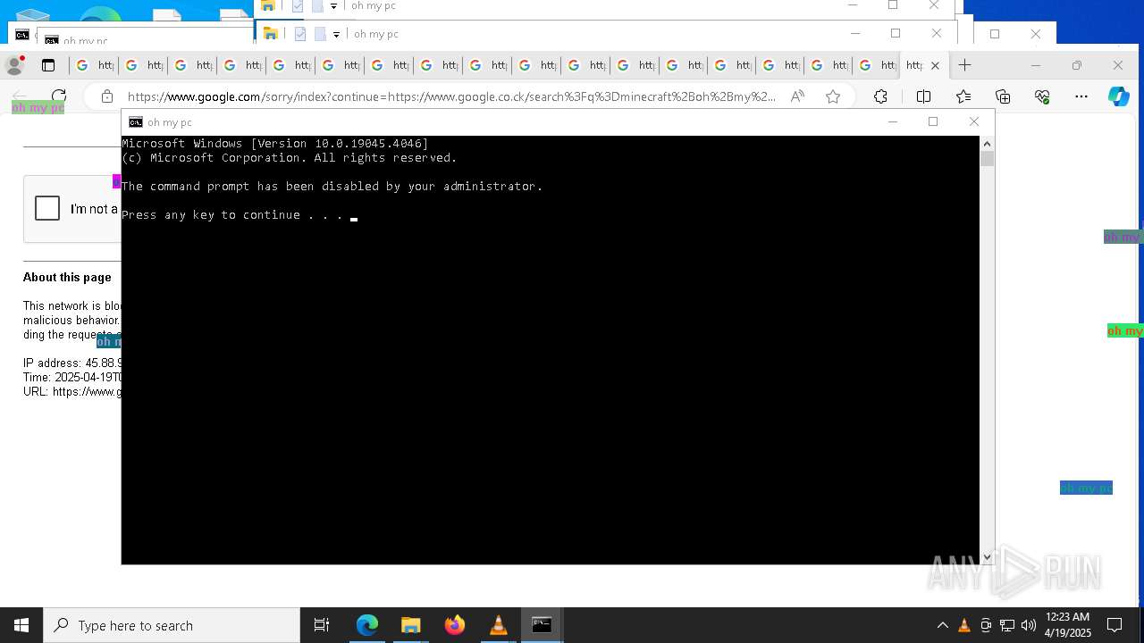Click the folder icon in the fully visible File Explorer title bar
The height and width of the screenshot is (643, 1144).
pyautogui.click(x=270, y=34)
